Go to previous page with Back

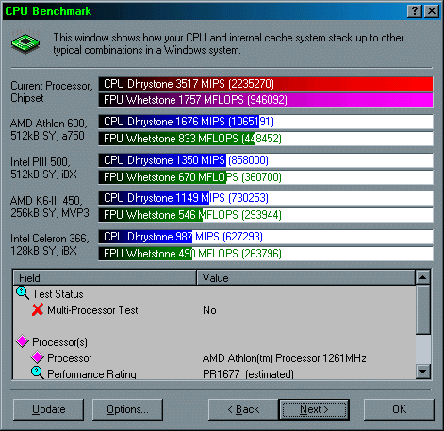point(243,409)
